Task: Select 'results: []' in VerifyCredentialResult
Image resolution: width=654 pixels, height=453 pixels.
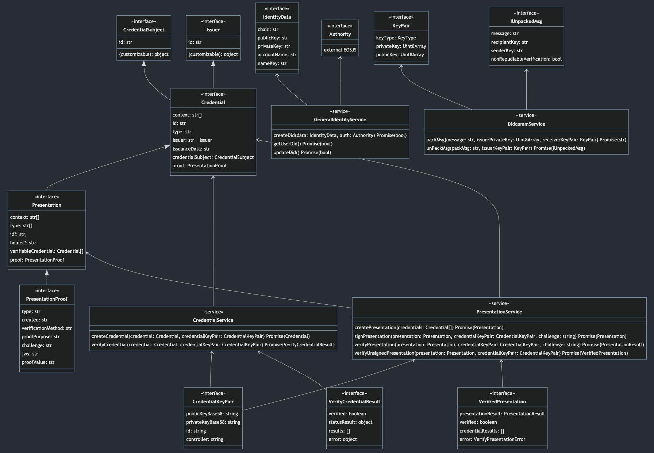Action: [339, 431]
